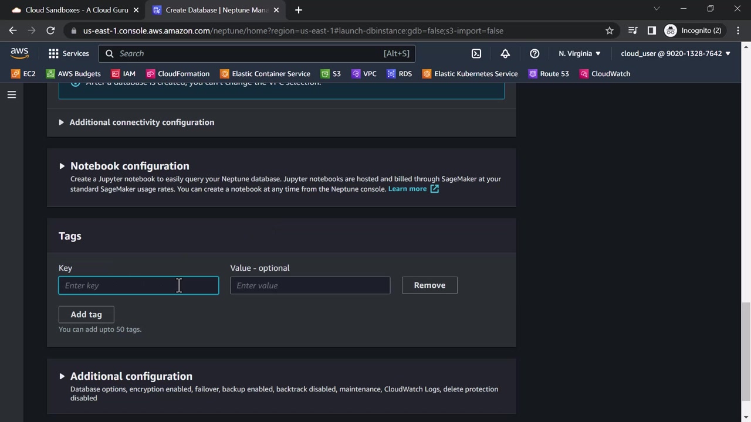Open the notifications bell icon

pos(505,53)
